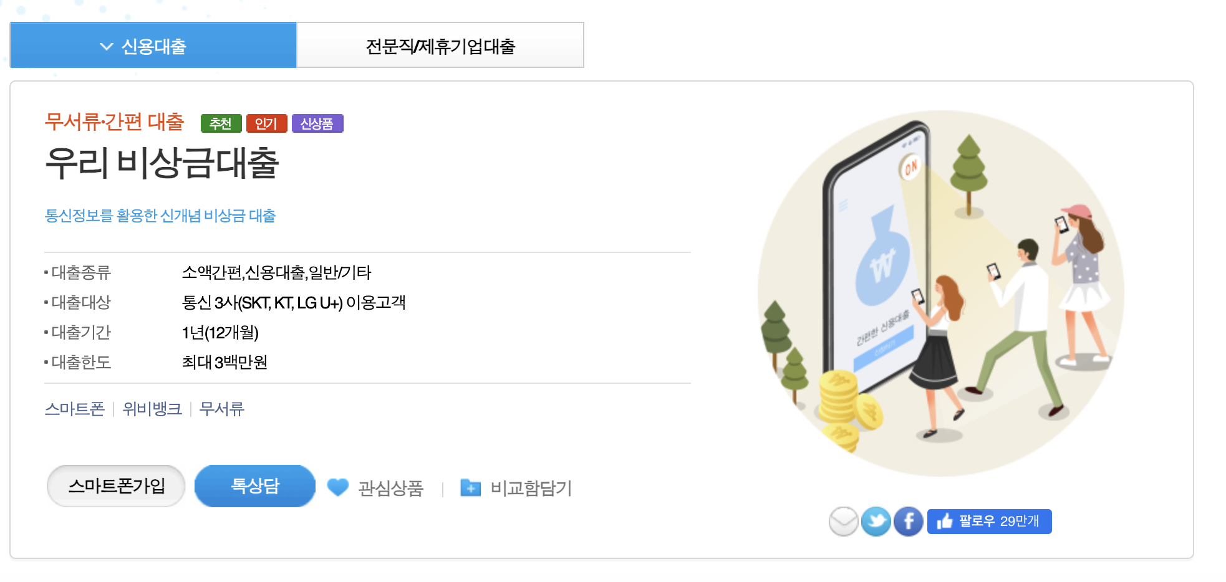Open the 스마트폰 tag link
The width and height of the screenshot is (1226, 582).
[x=75, y=409]
